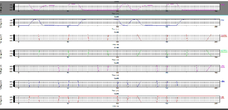228x110 pixels.
Task: Select the sixth plot with blue pulse trace
Action: pyautogui.click(x=118, y=83)
